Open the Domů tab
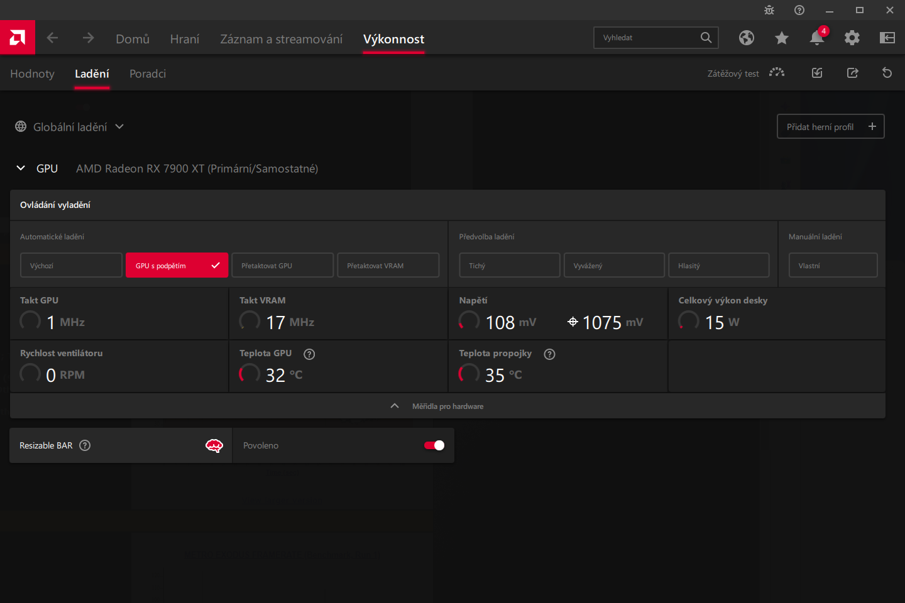 [133, 39]
